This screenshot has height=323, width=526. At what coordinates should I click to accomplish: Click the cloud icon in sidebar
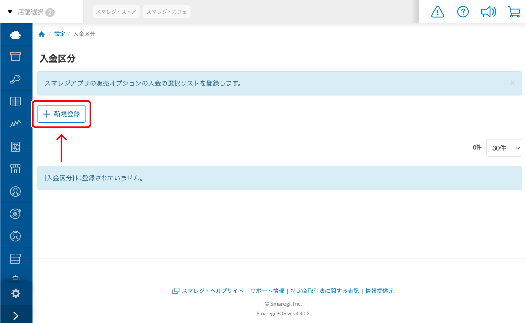point(16,35)
